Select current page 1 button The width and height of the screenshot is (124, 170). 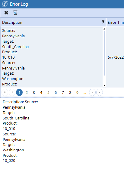[x=19, y=92]
